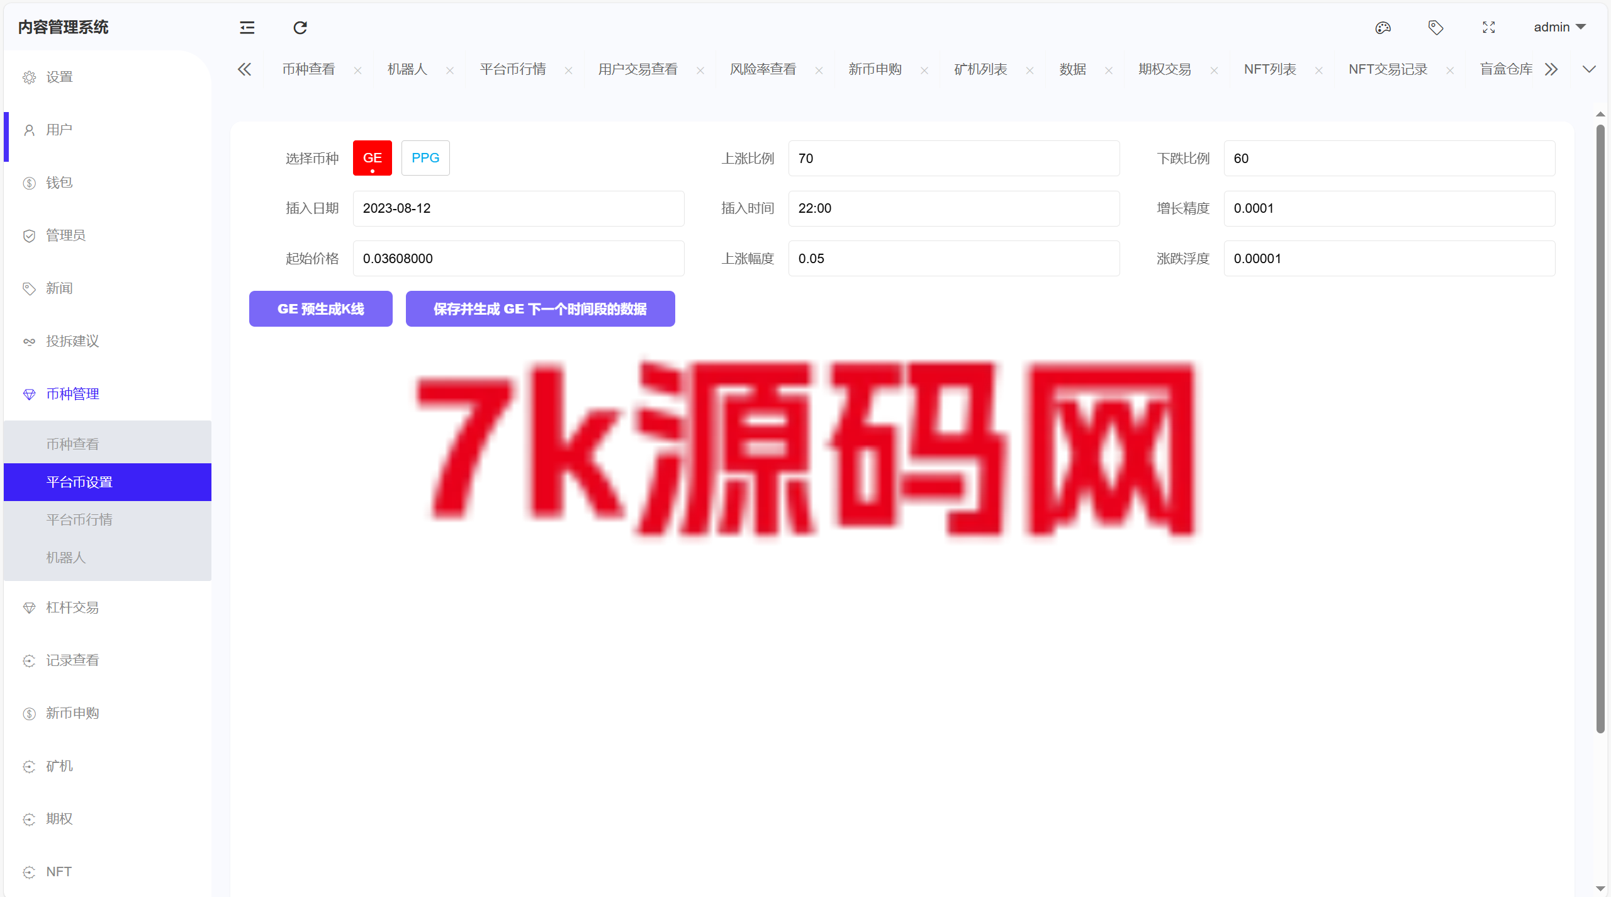Viewport: 1611px width, 897px height.
Task: Collapse the 币种管理 sidebar menu
Action: [108, 394]
